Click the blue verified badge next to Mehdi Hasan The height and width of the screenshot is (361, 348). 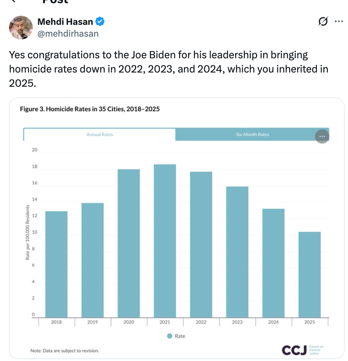click(100, 21)
